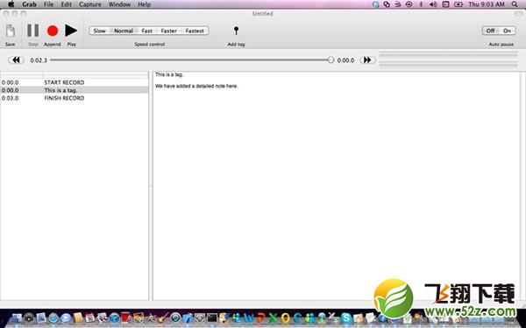526x328 pixels.
Task: Save the recording with Save icon
Action: 10,31
